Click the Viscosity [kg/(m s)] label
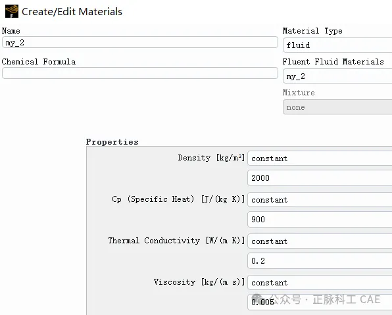The image size is (392, 315). point(199,282)
